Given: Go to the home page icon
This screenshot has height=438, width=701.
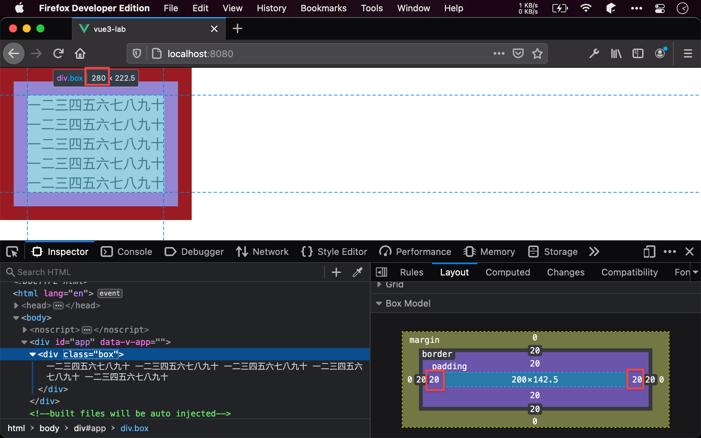Looking at the screenshot, I should pos(80,53).
